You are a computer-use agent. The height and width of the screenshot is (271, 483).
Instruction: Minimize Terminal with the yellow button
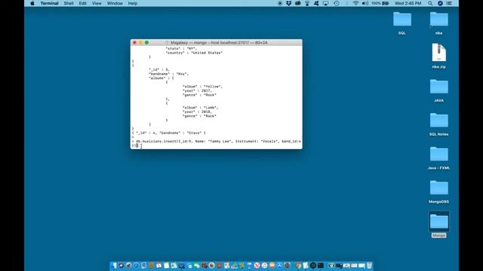click(x=140, y=43)
